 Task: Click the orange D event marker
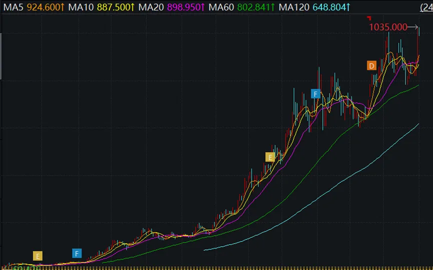coord(371,65)
